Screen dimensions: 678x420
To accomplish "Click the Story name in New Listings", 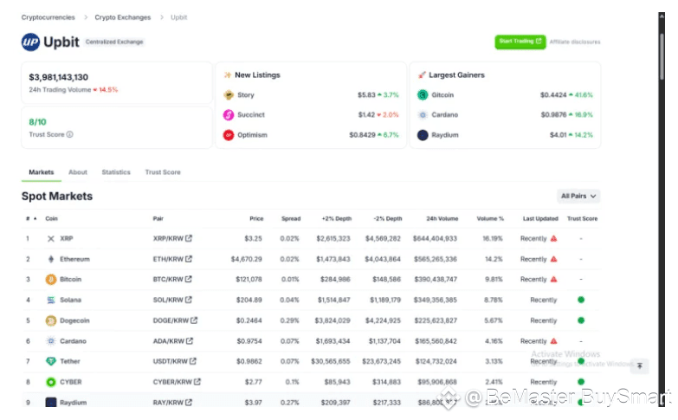I will (x=246, y=94).
